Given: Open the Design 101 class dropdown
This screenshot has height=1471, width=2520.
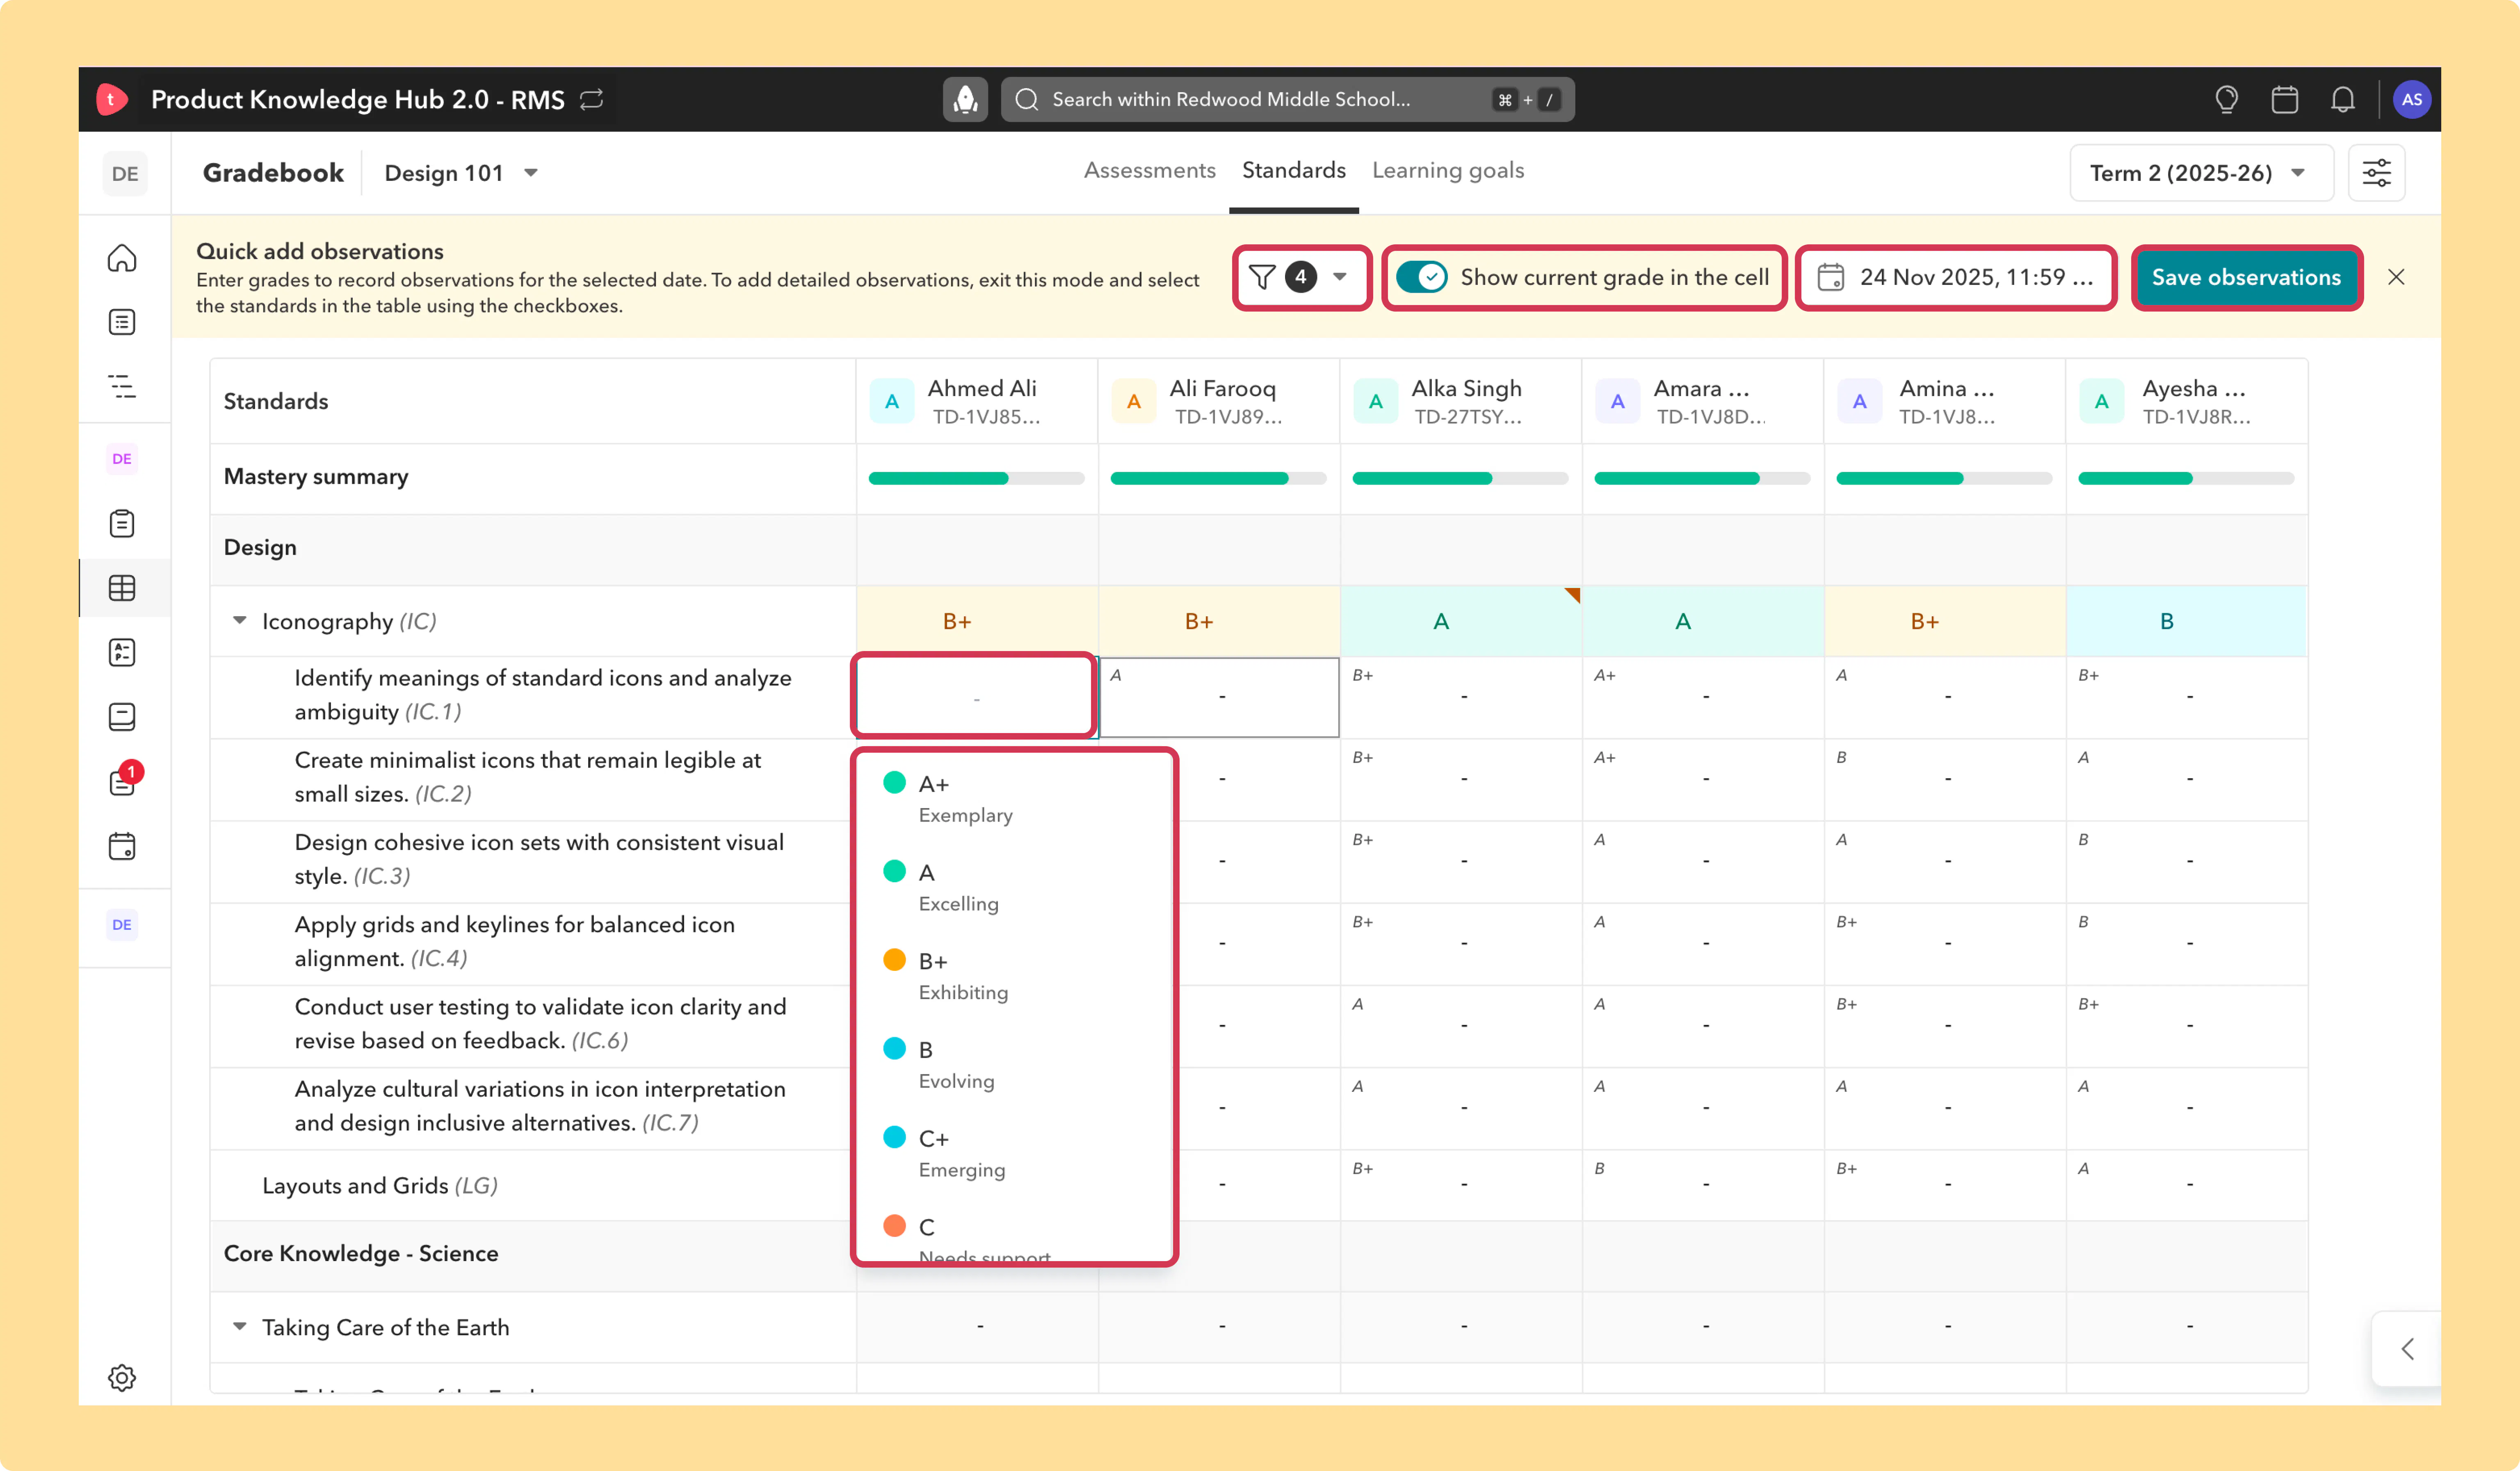Looking at the screenshot, I should pyautogui.click(x=462, y=173).
